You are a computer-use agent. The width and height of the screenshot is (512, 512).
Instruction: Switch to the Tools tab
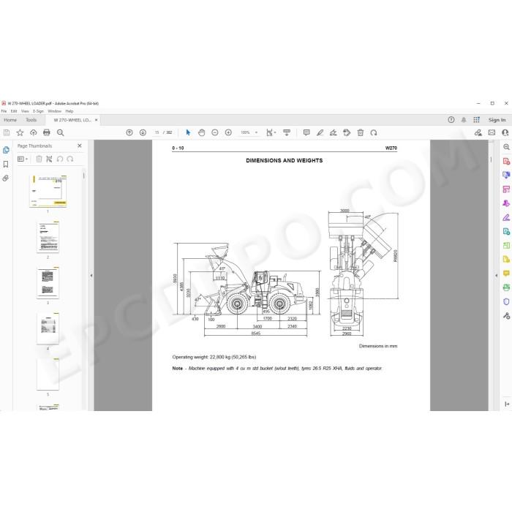[x=31, y=120]
